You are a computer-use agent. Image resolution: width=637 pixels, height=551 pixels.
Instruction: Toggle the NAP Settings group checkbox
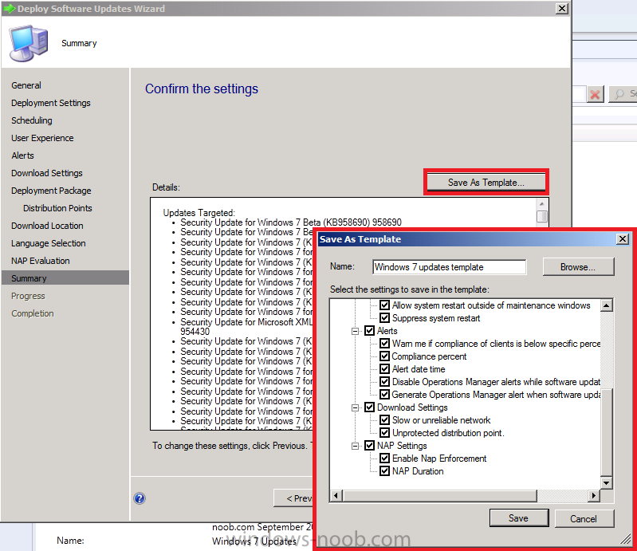[x=369, y=446]
